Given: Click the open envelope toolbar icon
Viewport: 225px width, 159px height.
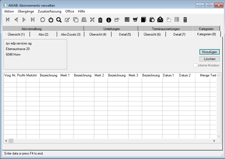Looking at the screenshot, I should [x=160, y=19].
